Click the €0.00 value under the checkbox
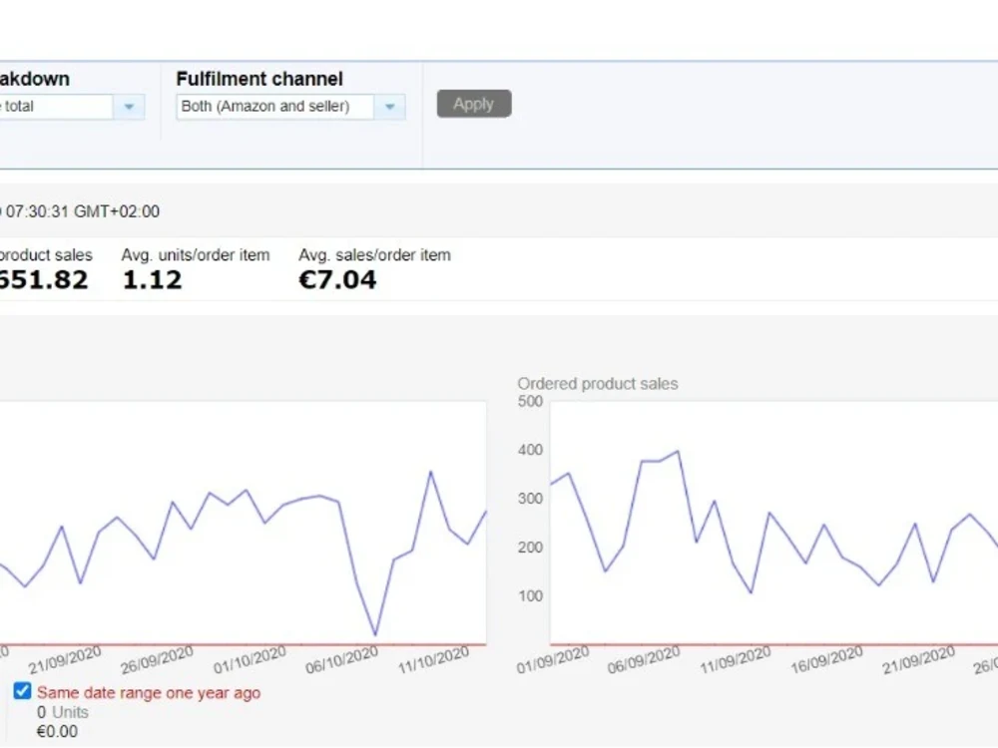Screen dimensions: 998x748 coord(57,731)
